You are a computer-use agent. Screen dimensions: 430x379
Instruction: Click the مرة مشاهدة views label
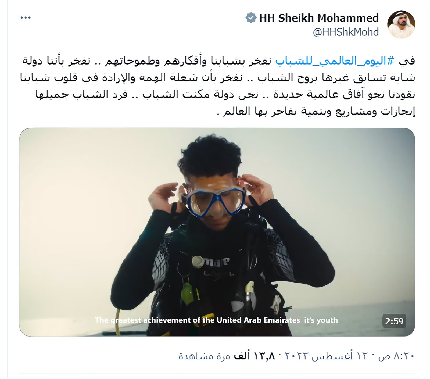pos(205,356)
